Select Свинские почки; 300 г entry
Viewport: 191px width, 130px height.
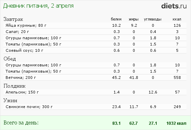(95, 107)
